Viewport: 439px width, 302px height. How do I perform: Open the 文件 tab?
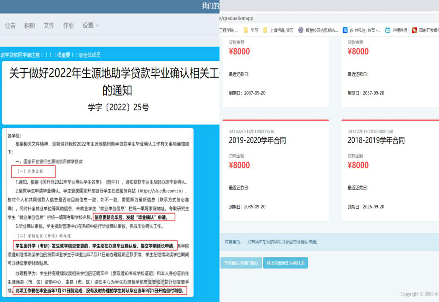(49, 26)
